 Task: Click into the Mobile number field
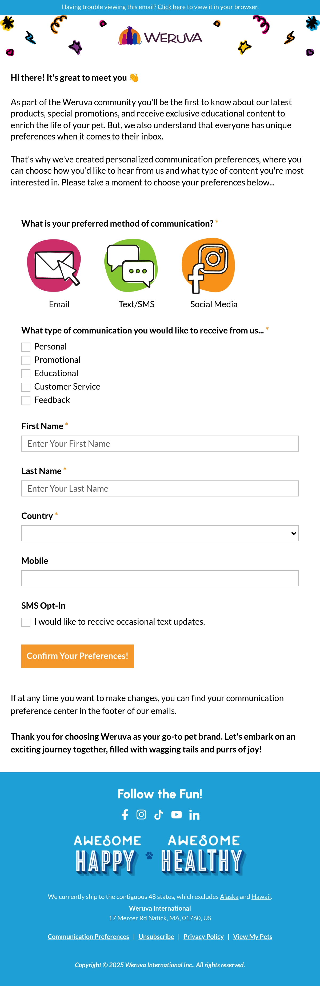click(160, 578)
